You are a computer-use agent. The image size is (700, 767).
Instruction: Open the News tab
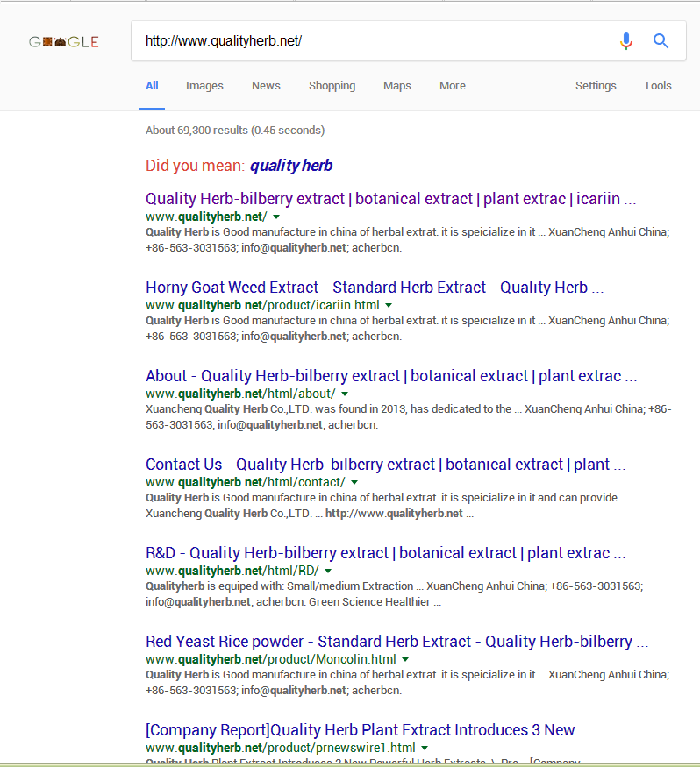pyautogui.click(x=266, y=86)
